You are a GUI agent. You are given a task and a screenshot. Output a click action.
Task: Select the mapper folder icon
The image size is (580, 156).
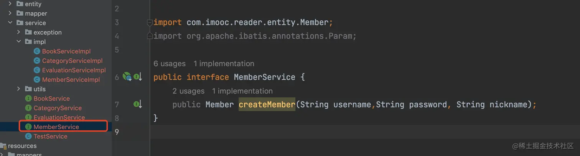coord(20,13)
